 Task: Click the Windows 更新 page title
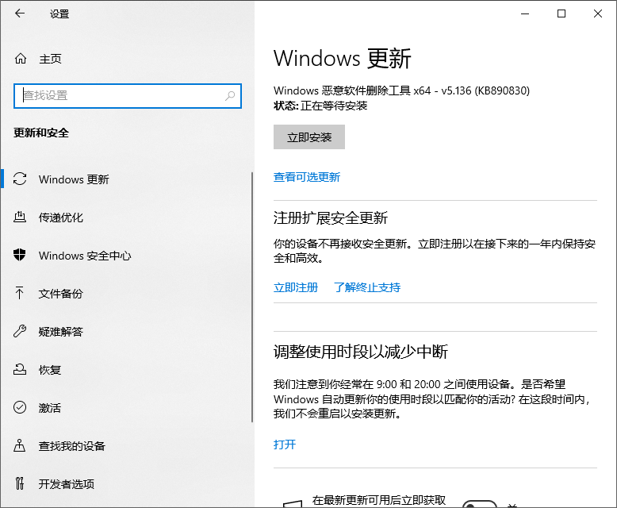tap(343, 58)
